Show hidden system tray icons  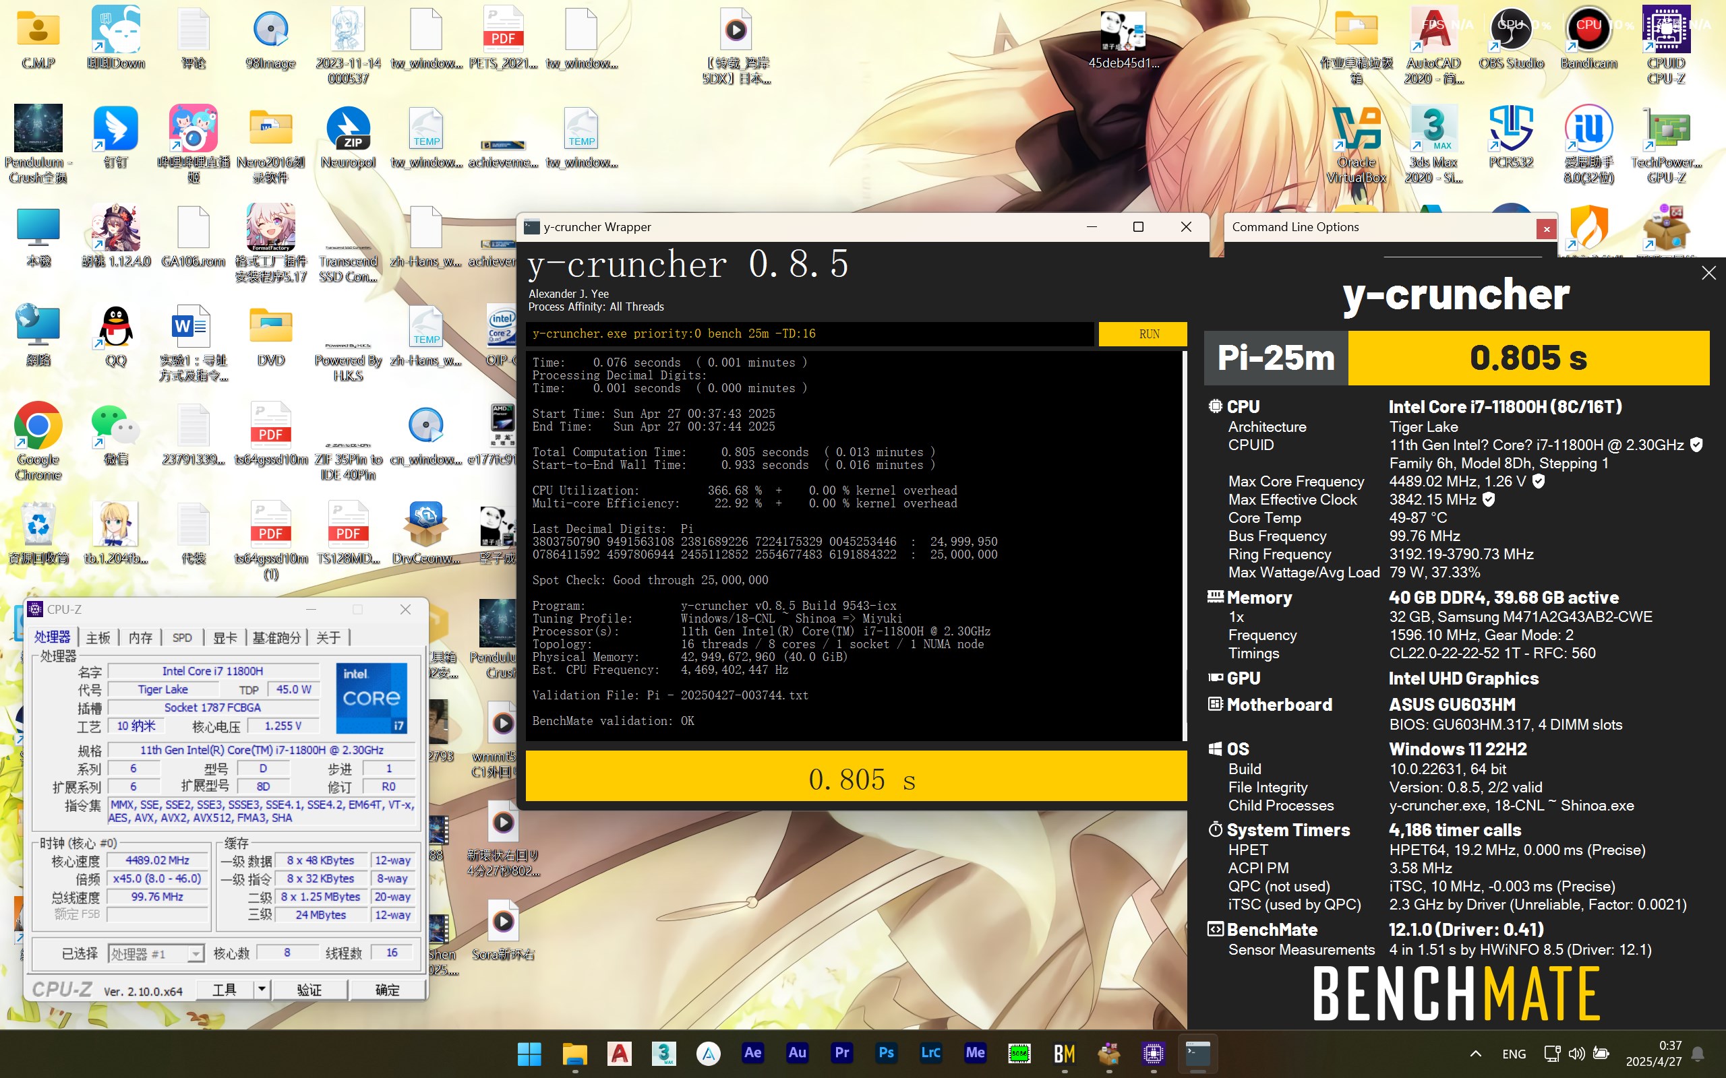pos(1476,1054)
